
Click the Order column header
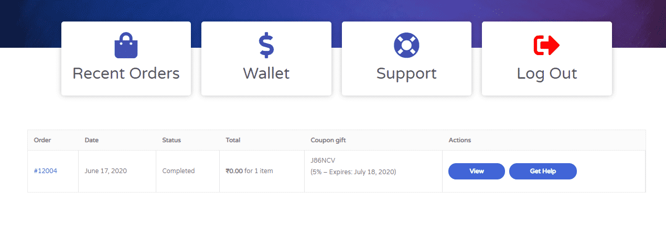42,140
